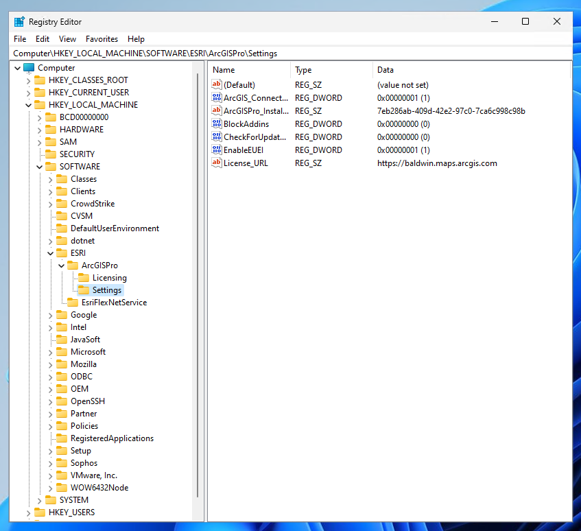Image resolution: width=581 pixels, height=531 pixels.
Task: Click the Licensing folder icon
Action: click(84, 278)
